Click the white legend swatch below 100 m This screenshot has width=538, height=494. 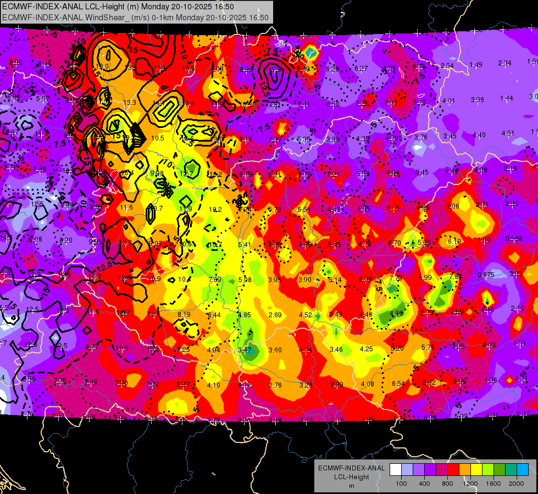396,470
